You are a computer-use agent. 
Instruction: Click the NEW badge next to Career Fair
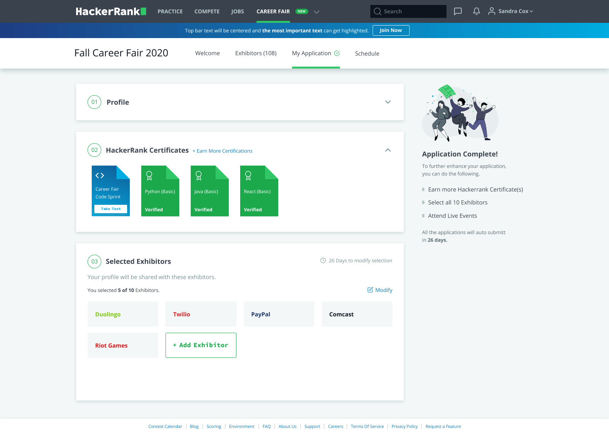[x=302, y=11]
